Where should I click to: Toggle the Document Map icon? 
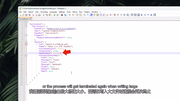(98, 15)
